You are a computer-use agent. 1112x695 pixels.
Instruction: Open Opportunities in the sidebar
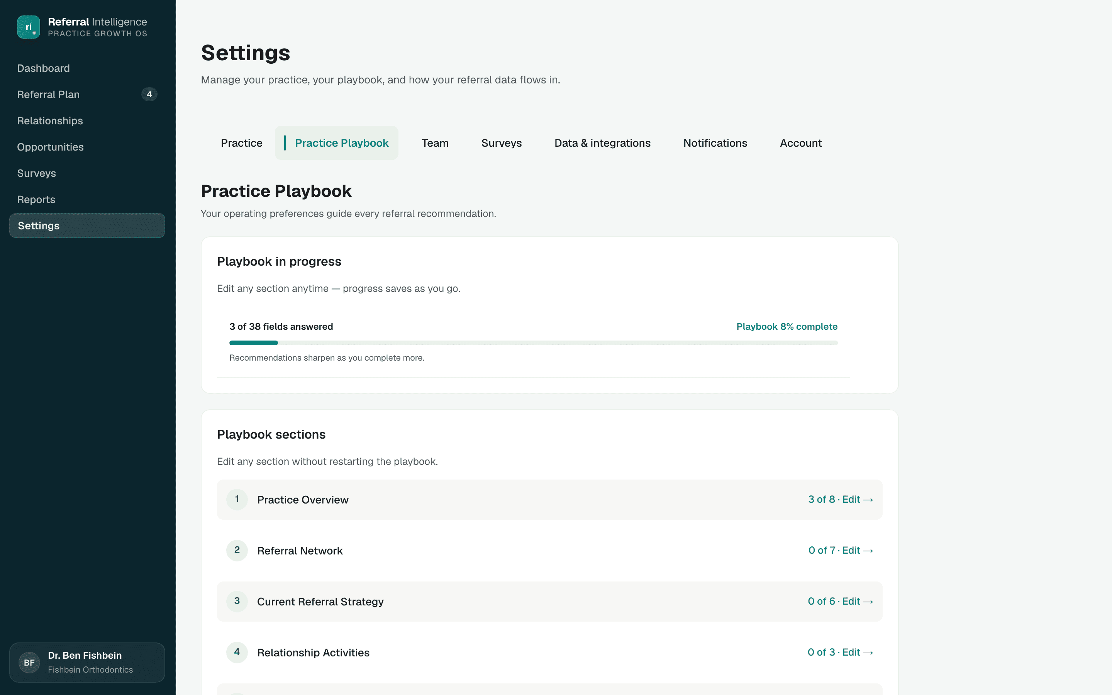(x=87, y=147)
